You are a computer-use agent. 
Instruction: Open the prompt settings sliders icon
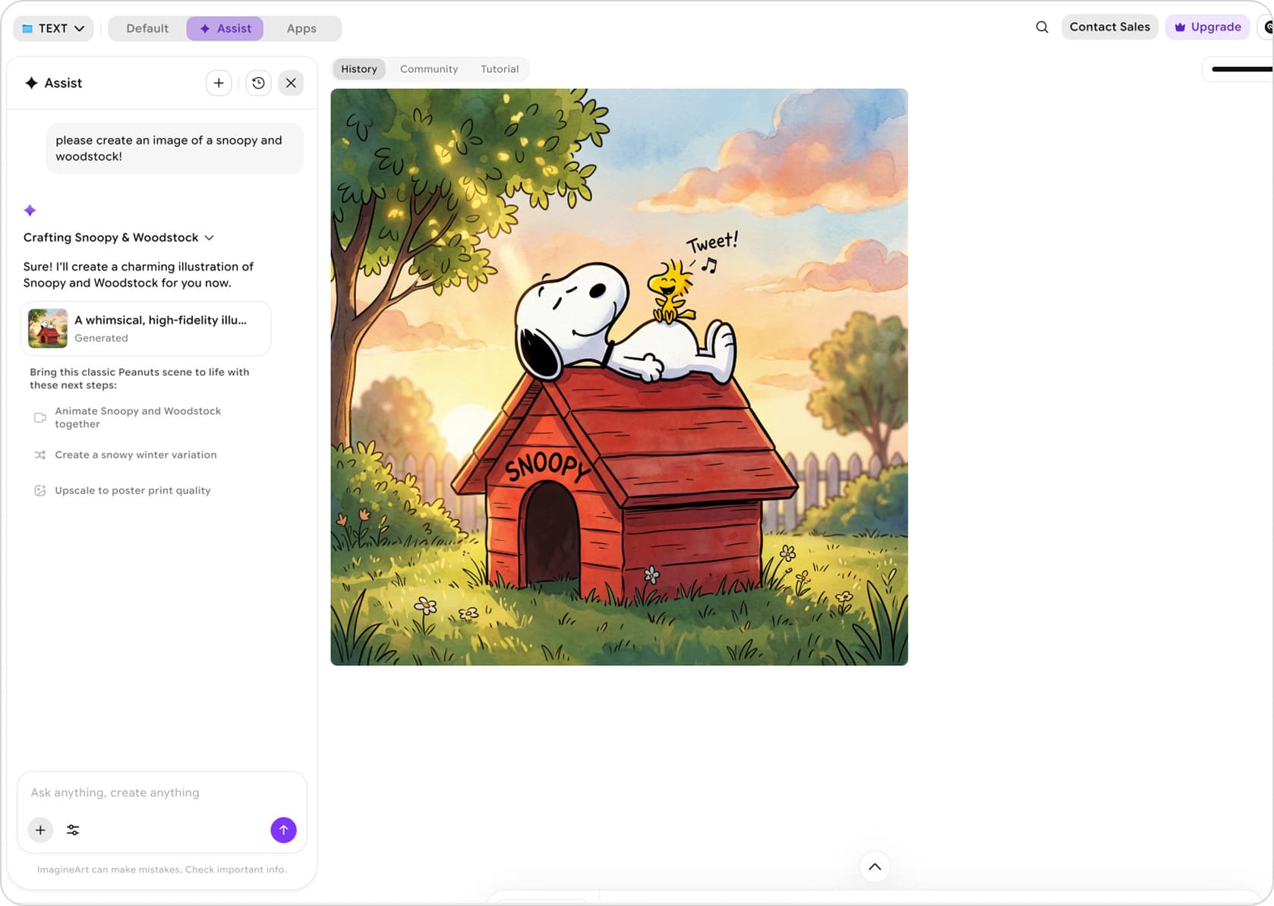coord(73,830)
